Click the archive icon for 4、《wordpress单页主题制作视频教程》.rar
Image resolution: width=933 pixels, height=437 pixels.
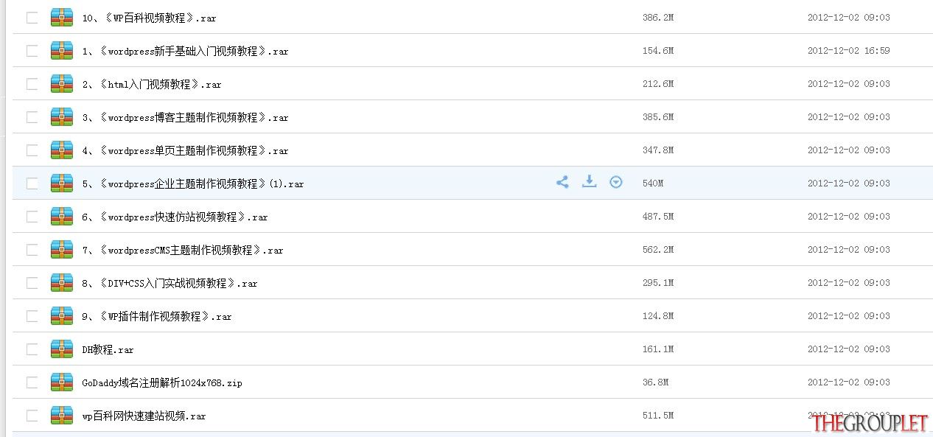(x=62, y=150)
